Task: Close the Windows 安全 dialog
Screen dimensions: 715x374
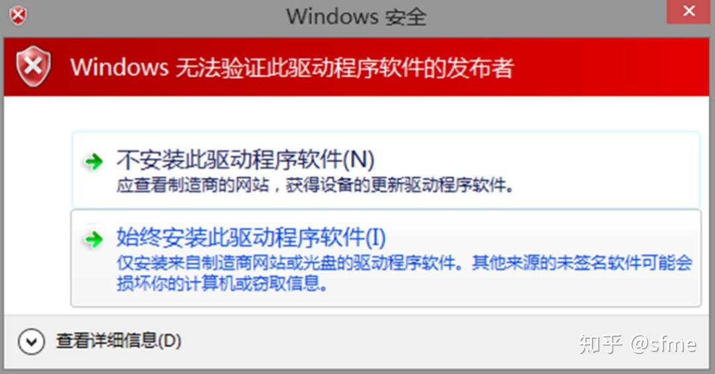Action: (x=689, y=11)
